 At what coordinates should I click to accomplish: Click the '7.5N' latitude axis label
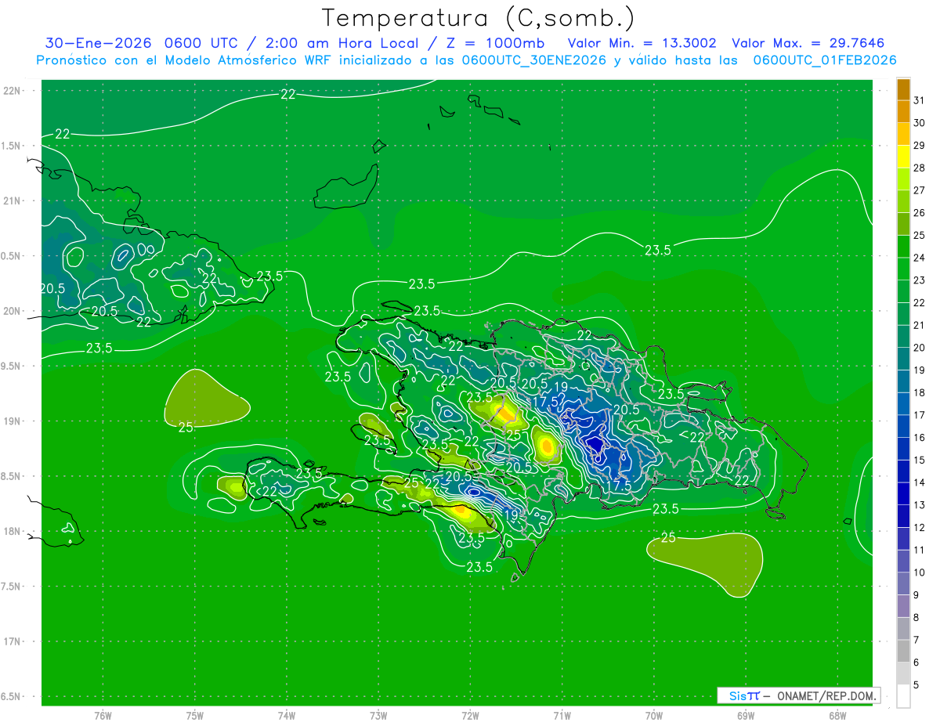click(13, 587)
